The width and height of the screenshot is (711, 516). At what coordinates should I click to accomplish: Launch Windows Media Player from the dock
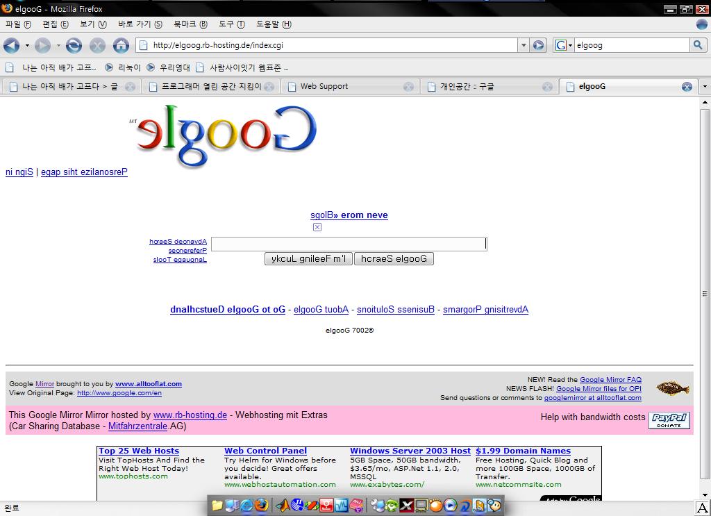(450, 505)
